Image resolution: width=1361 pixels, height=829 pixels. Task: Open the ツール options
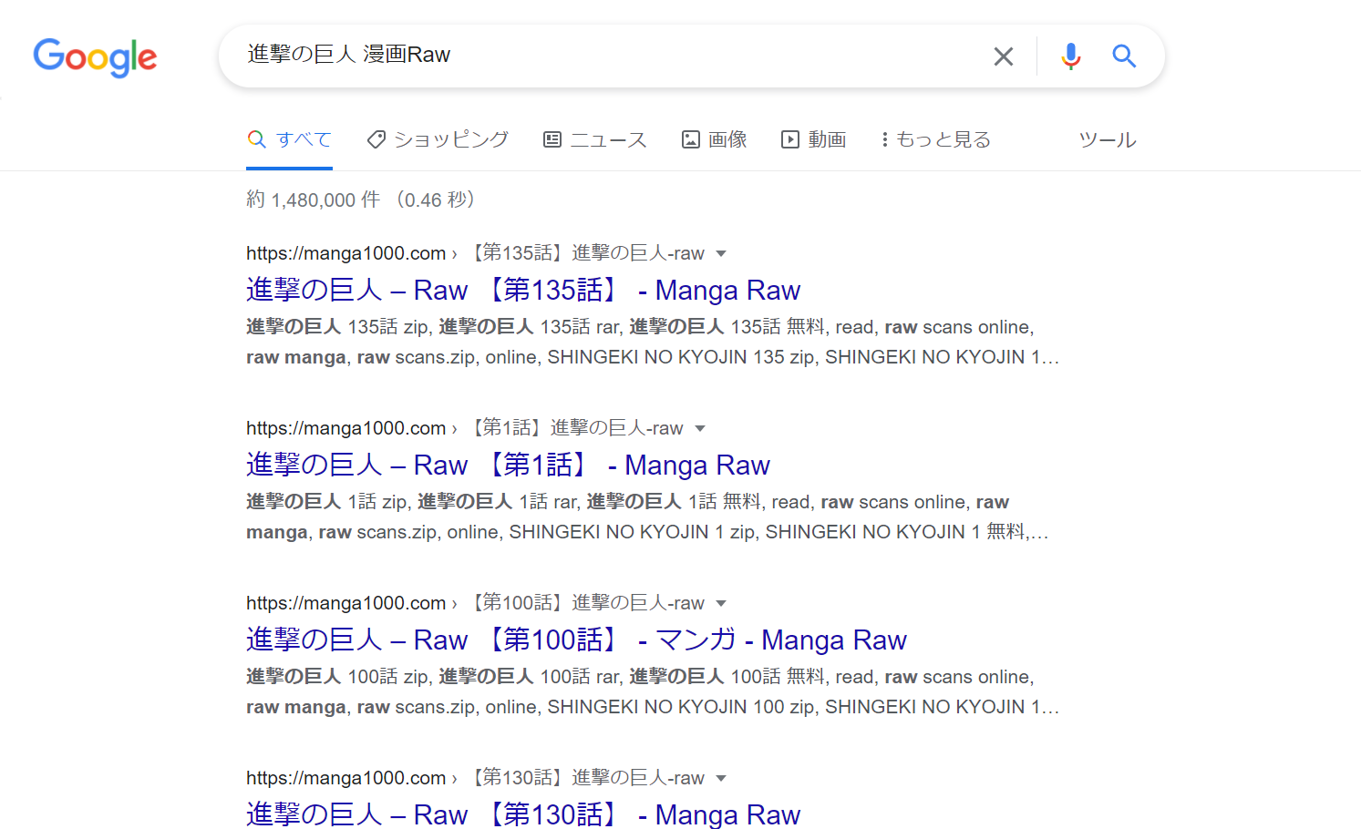coord(1108,139)
